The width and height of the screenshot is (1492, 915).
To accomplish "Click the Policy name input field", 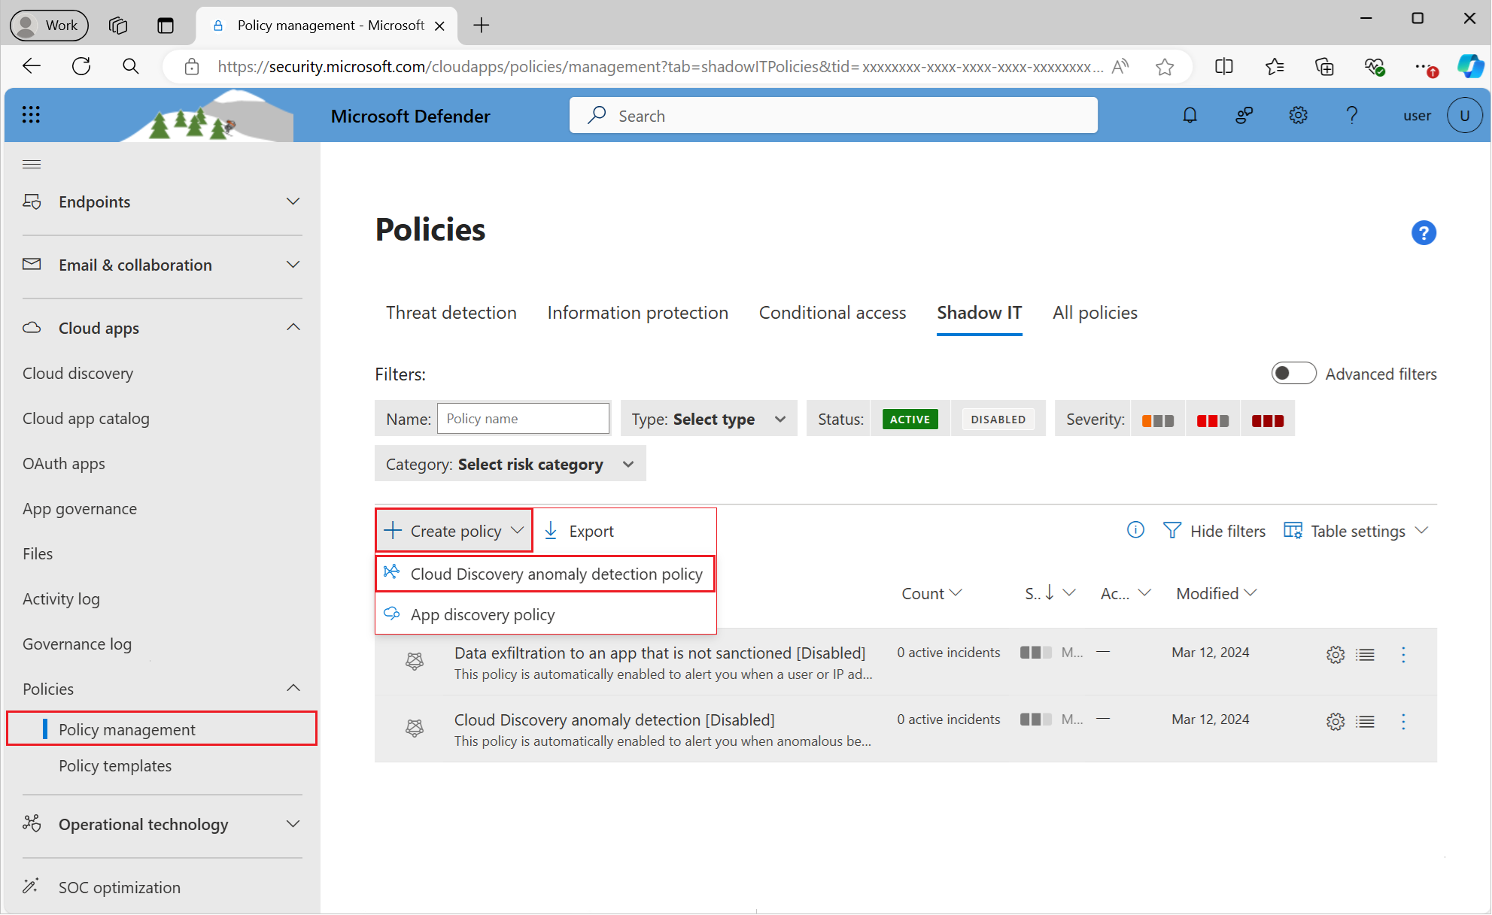I will [x=521, y=417].
